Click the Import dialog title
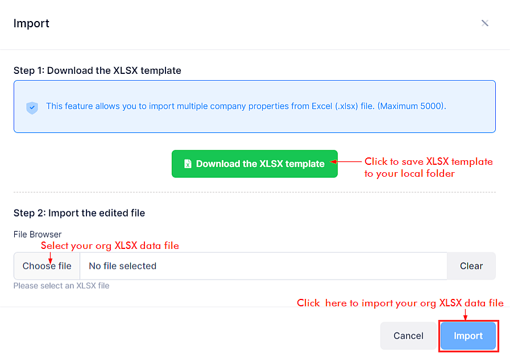The image size is (510, 362). click(31, 23)
